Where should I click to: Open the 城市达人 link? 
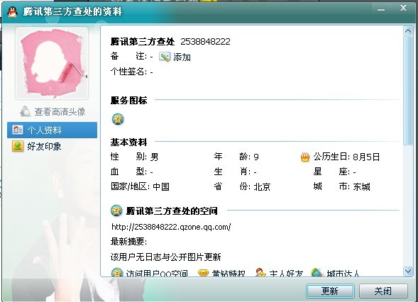point(343,273)
